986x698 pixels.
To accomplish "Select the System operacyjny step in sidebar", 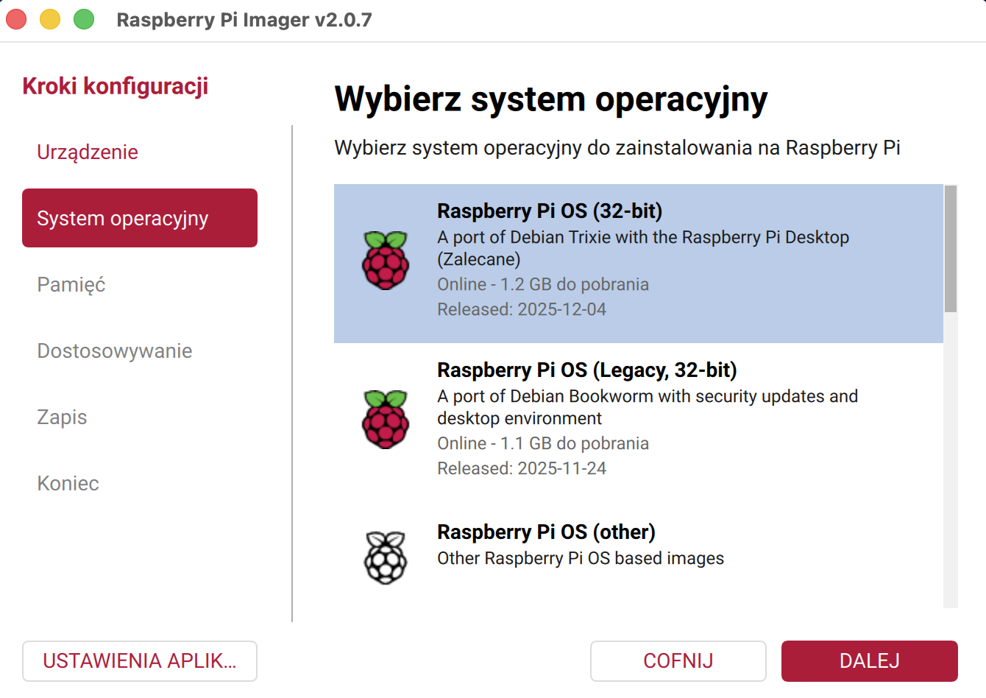I will (140, 219).
